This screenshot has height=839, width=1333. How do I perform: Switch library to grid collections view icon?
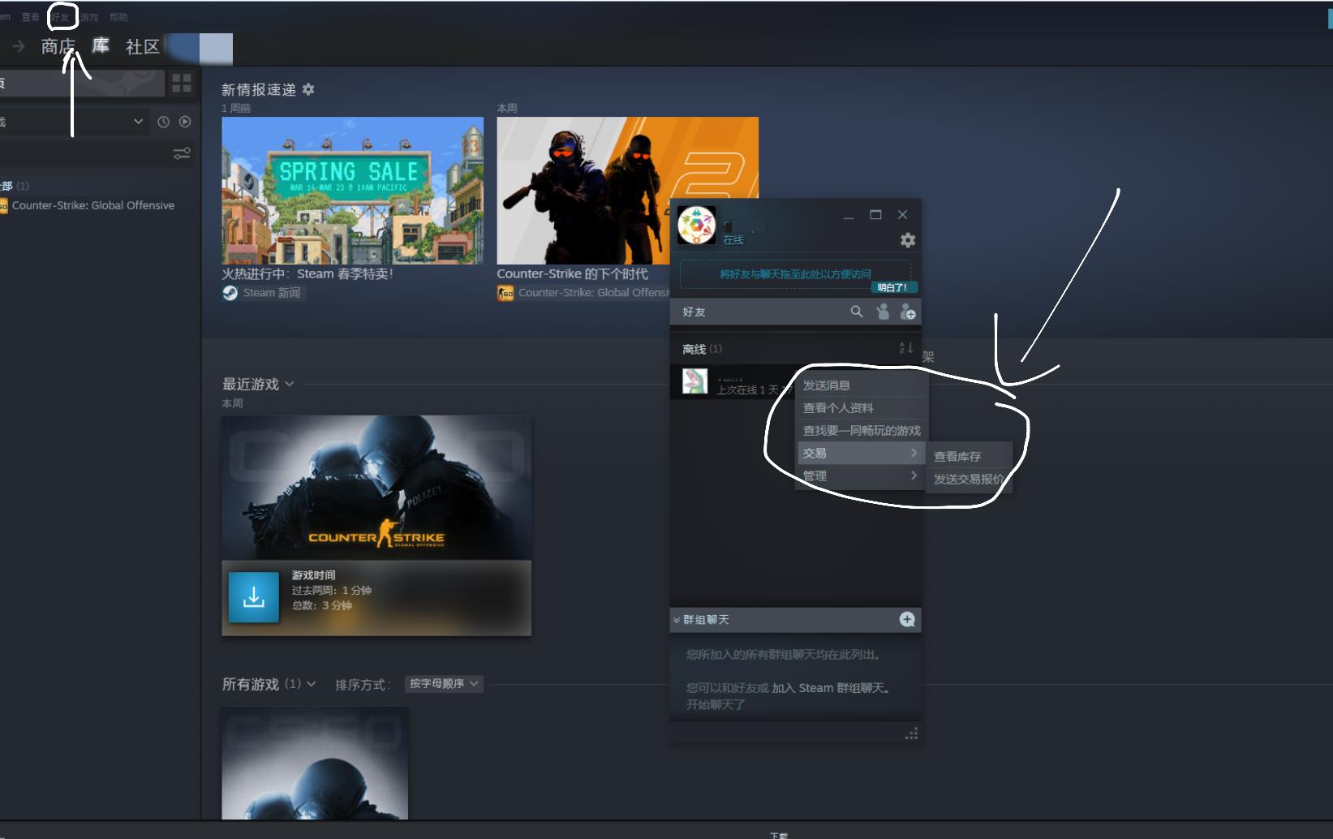click(x=182, y=83)
